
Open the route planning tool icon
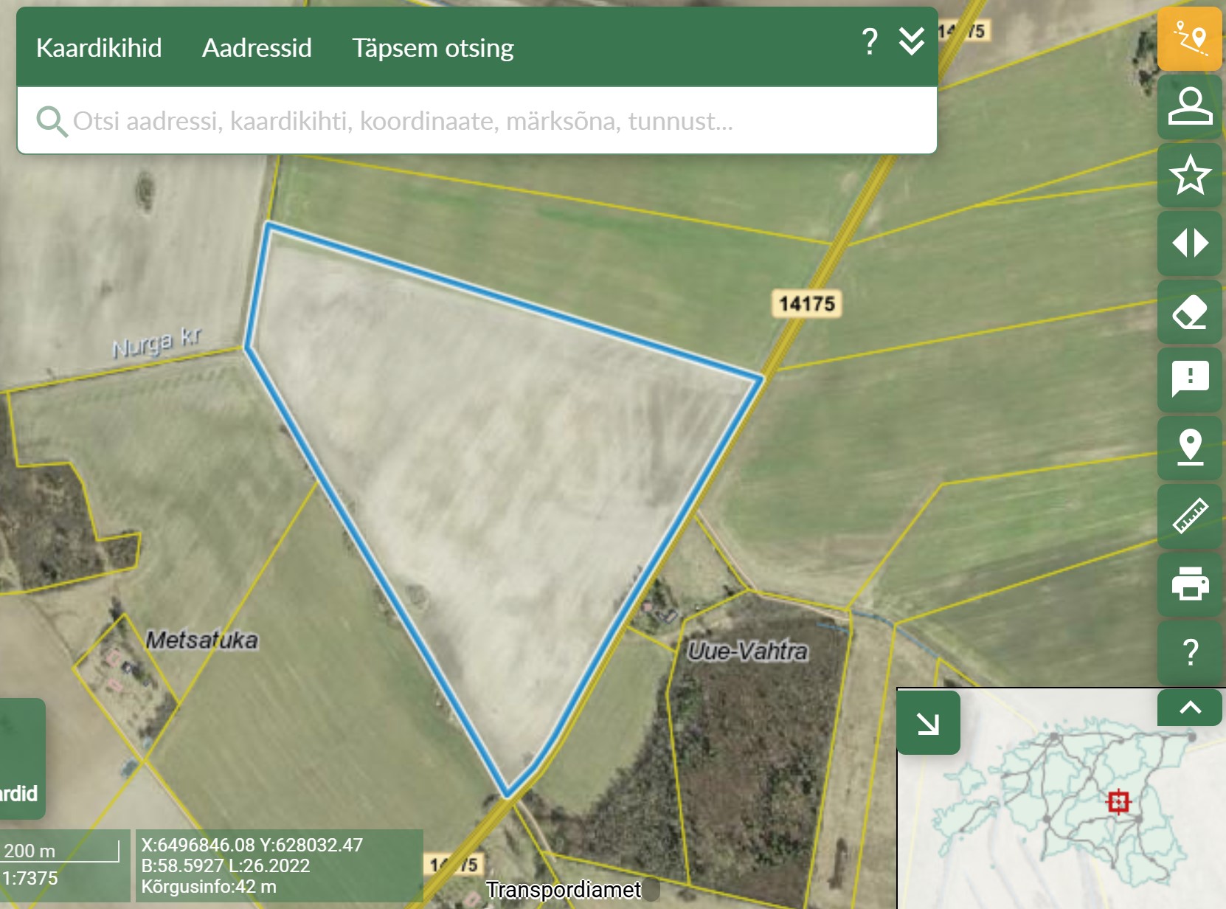pos(1189,38)
